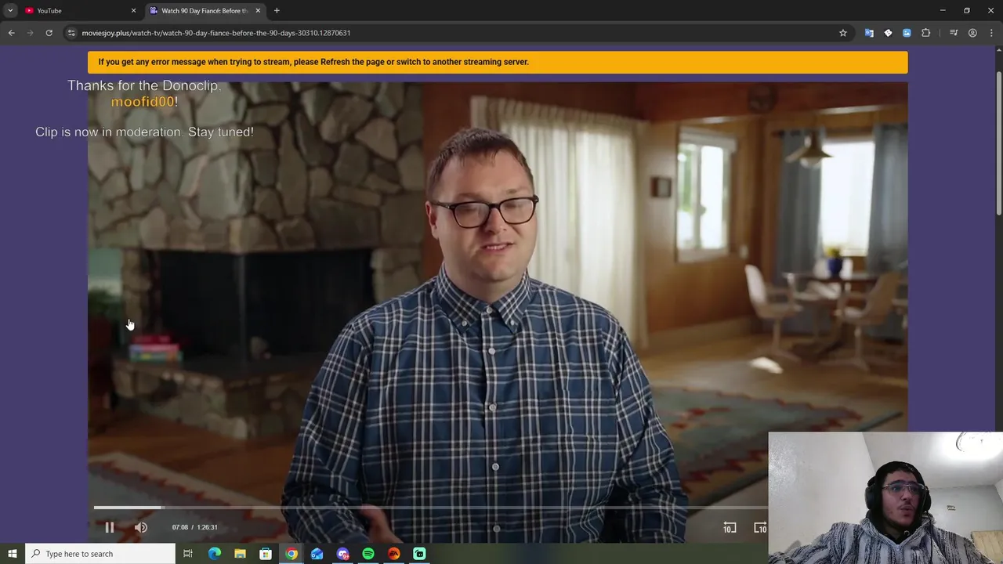
Task: Reload the current page
Action: [49, 33]
